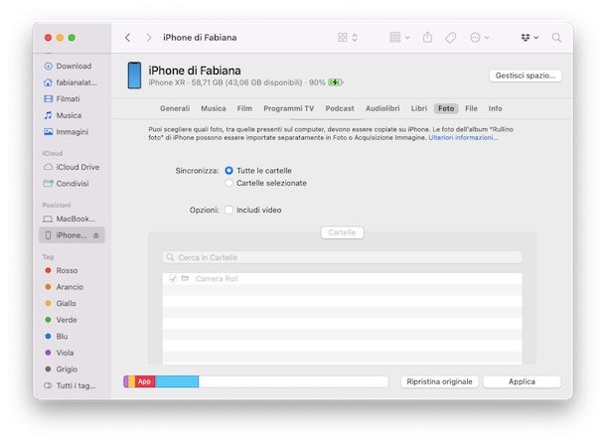This screenshot has width=606, height=443.
Task: Select the Foto tab
Action: tap(446, 108)
